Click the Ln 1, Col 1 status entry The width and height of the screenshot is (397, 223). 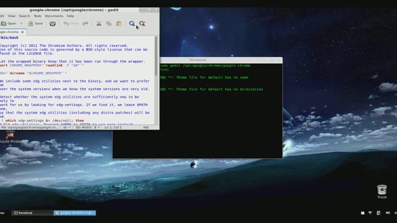(113, 128)
